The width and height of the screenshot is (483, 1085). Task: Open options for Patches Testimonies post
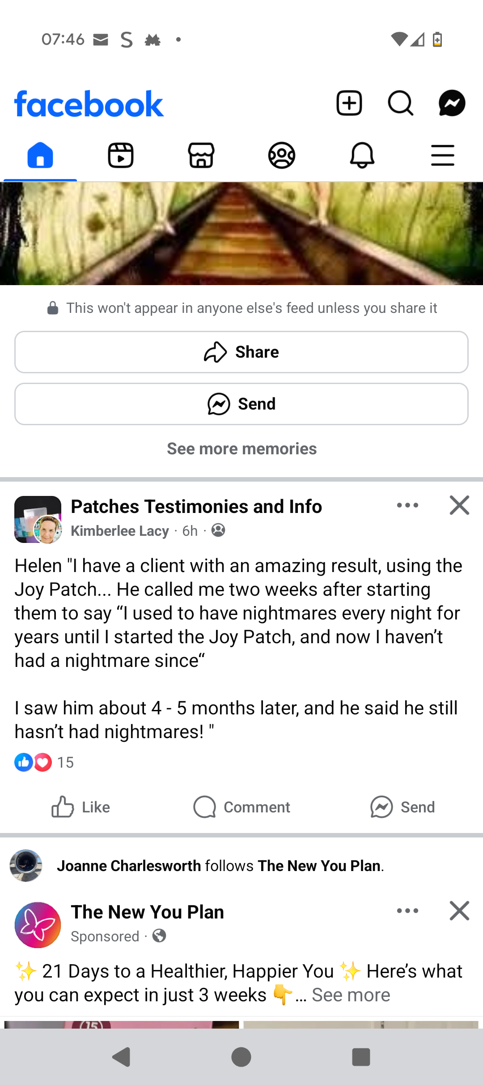tap(407, 506)
